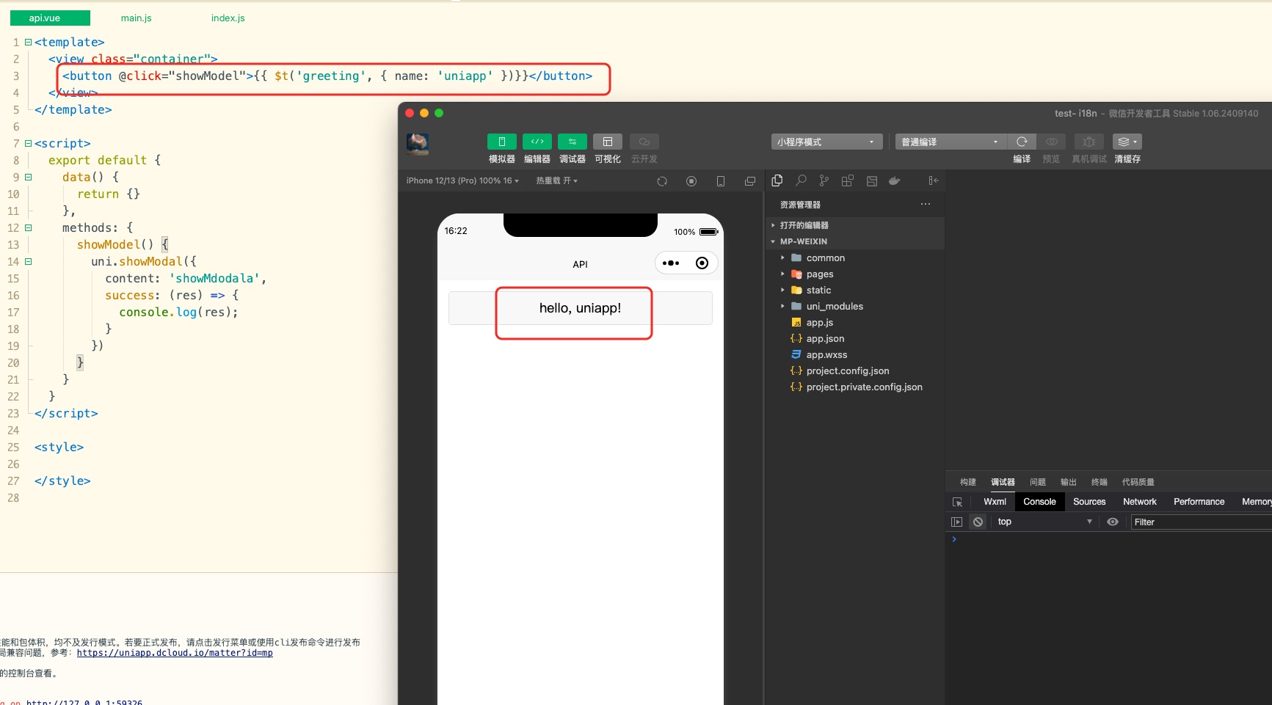
Task: Click the user avatar in WeChat DevTools
Action: 418,144
